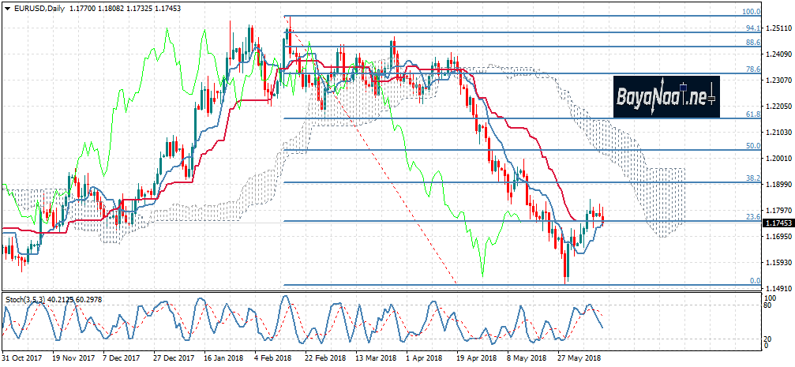Image resolution: width=795 pixels, height=367 pixels.
Task: Click the 38.2 Fibonacci retracement label
Action: 752,179
